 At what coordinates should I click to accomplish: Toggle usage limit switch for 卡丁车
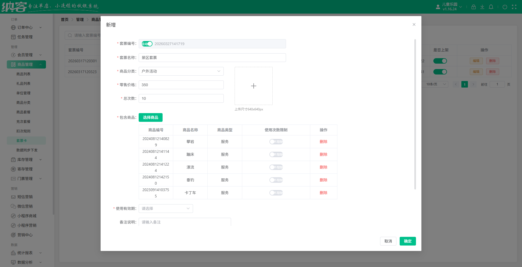pos(276,193)
